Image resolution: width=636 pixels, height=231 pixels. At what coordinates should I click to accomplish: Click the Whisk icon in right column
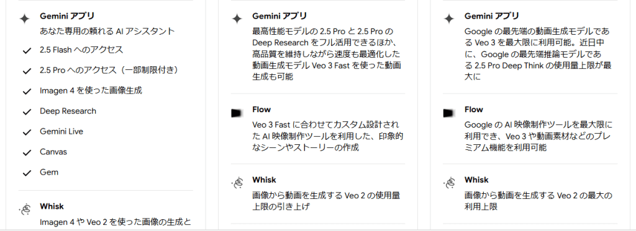(x=449, y=183)
